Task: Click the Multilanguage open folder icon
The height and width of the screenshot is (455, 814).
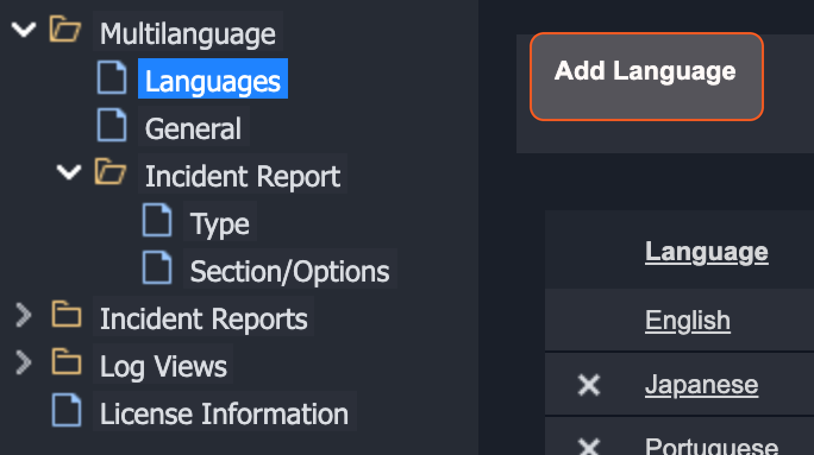Action: (x=65, y=30)
